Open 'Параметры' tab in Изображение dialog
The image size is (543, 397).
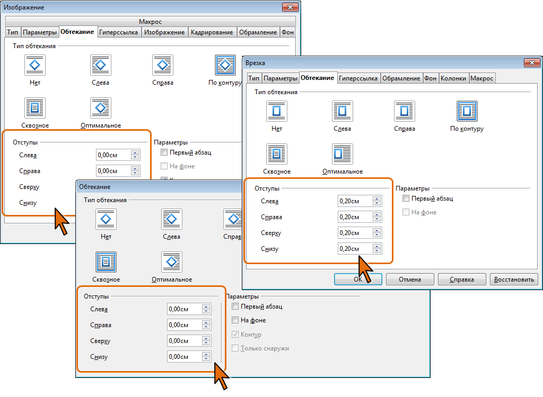(x=39, y=32)
